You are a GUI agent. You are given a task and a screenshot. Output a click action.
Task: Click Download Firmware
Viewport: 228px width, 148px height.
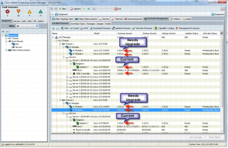coord(100,28)
